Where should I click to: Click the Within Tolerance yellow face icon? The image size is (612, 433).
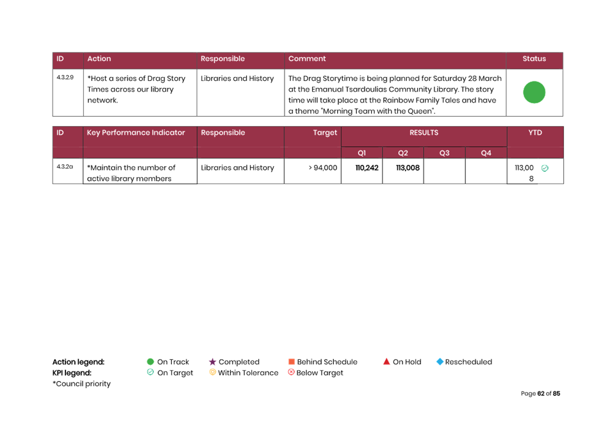[x=212, y=373]
